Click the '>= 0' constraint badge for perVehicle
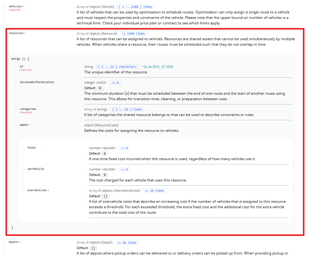The width and height of the screenshot is (309, 256). click(x=124, y=169)
